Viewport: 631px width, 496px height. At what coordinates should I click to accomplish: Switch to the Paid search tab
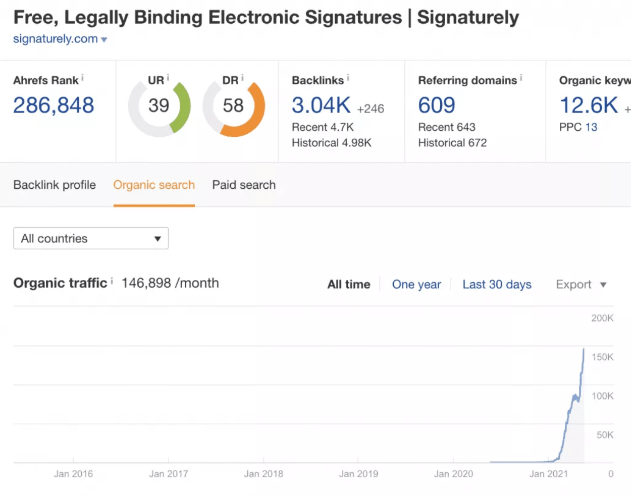[x=244, y=185]
